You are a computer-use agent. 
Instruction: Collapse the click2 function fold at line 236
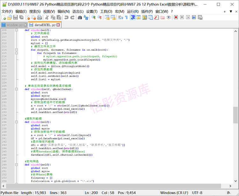[x=17, y=122]
